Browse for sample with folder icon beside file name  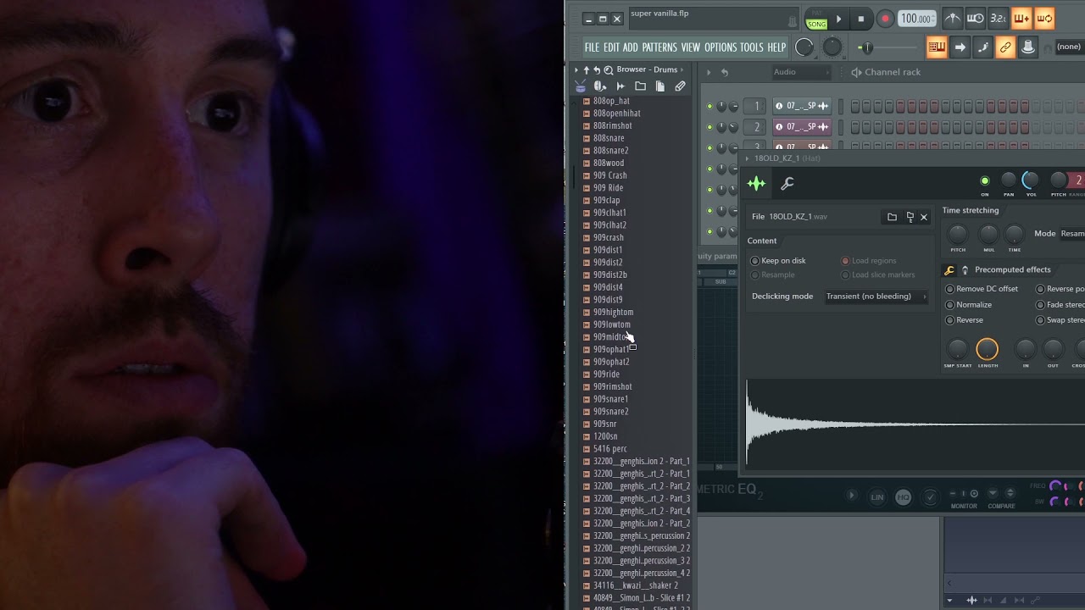pos(892,217)
